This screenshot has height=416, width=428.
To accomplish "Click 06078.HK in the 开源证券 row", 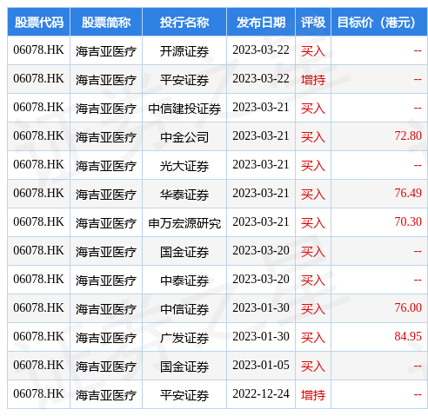I will click(x=38, y=50).
